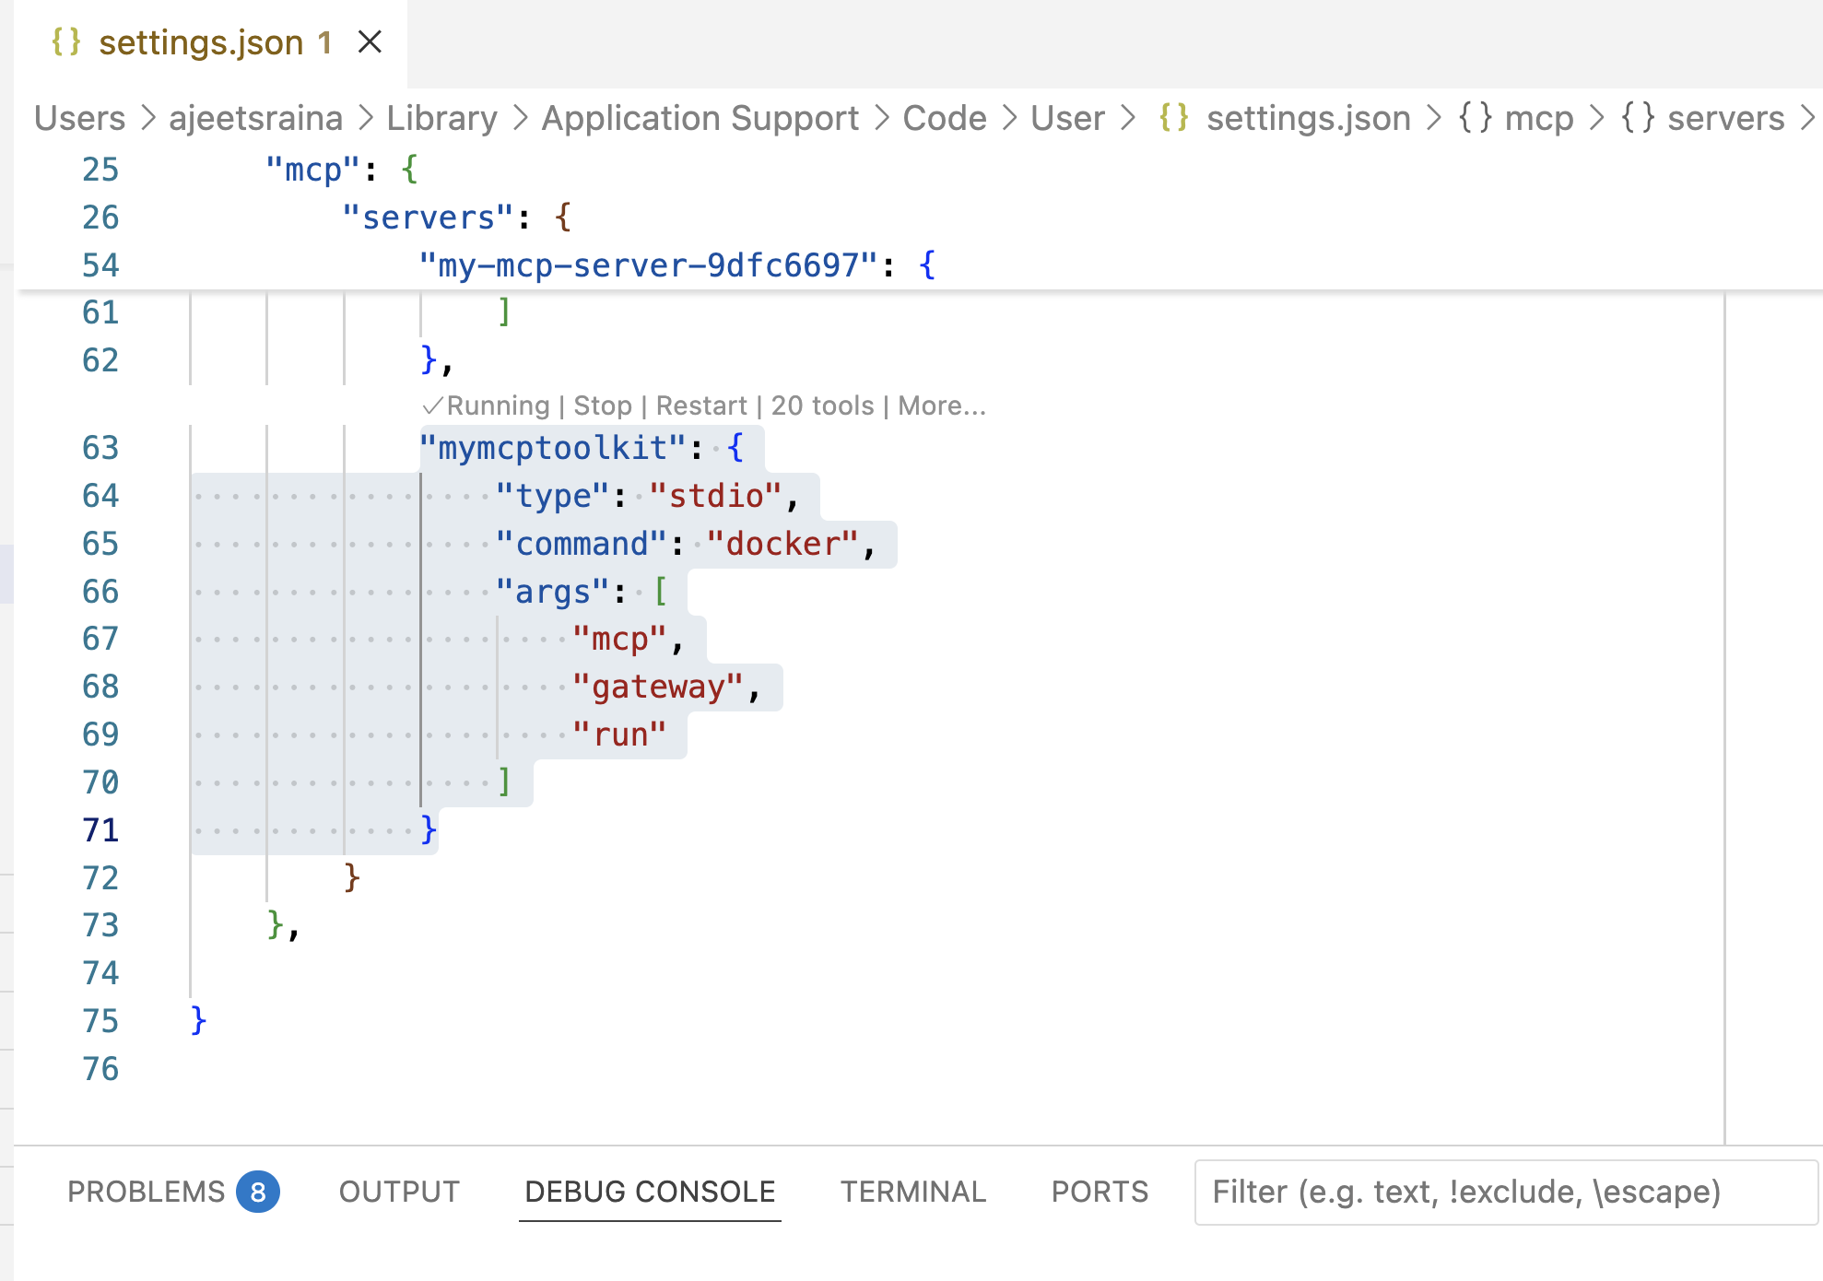
Task: Select the DEBUG CONSOLE tab
Action: pos(650,1192)
